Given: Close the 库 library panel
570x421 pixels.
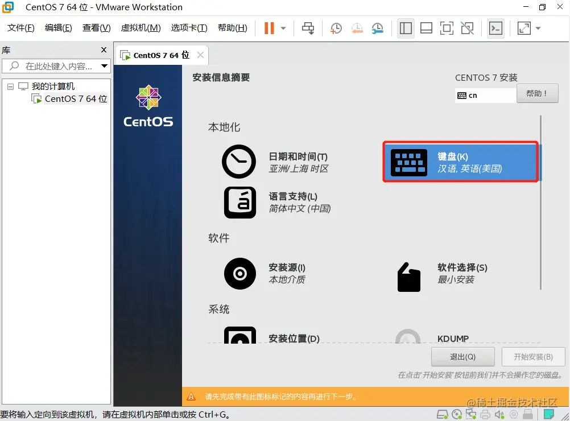Looking at the screenshot, I should [x=104, y=50].
